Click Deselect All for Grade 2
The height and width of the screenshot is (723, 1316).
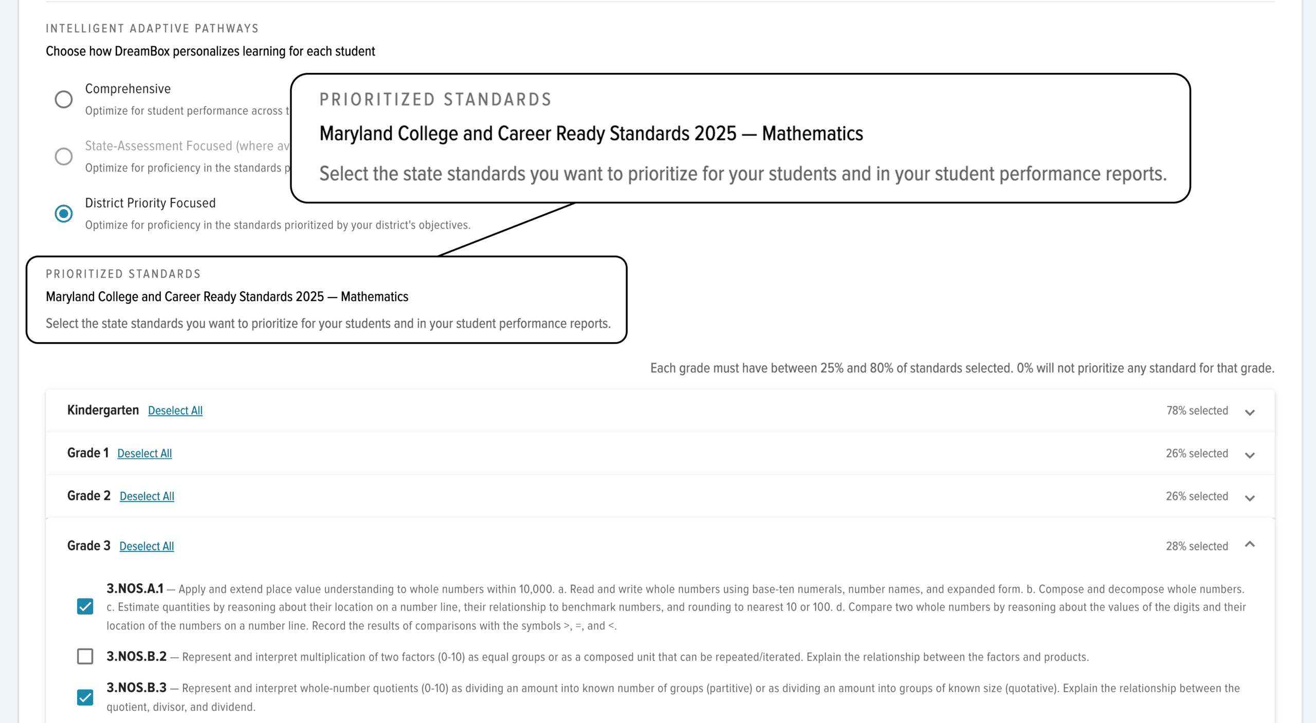tap(147, 496)
